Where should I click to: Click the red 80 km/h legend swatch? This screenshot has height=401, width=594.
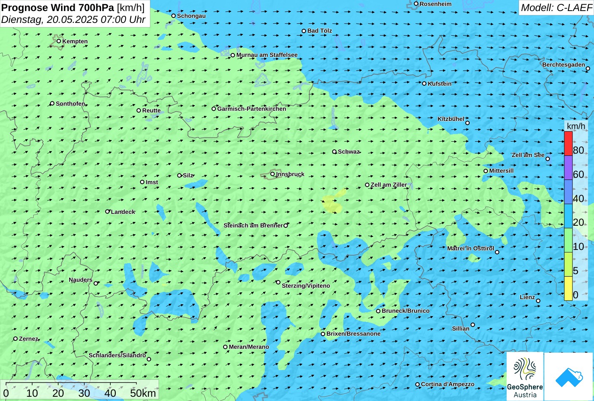pyautogui.click(x=568, y=144)
